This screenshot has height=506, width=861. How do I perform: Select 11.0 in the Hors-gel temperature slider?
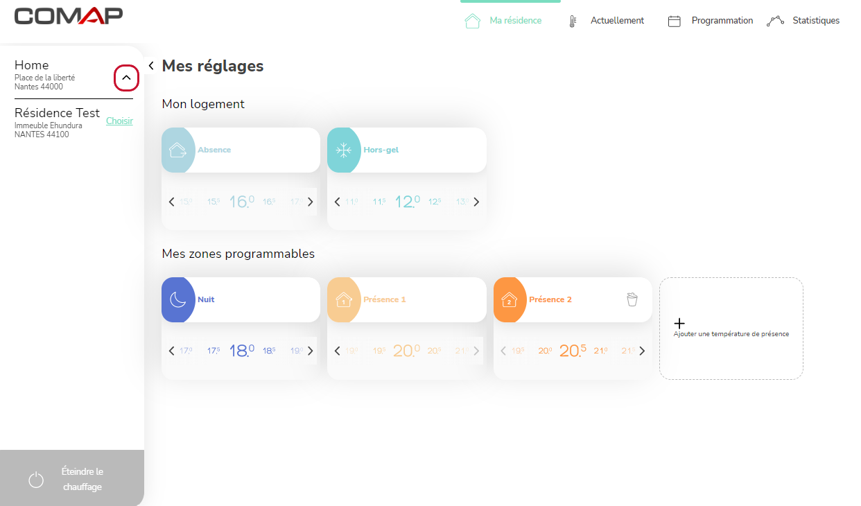click(351, 202)
